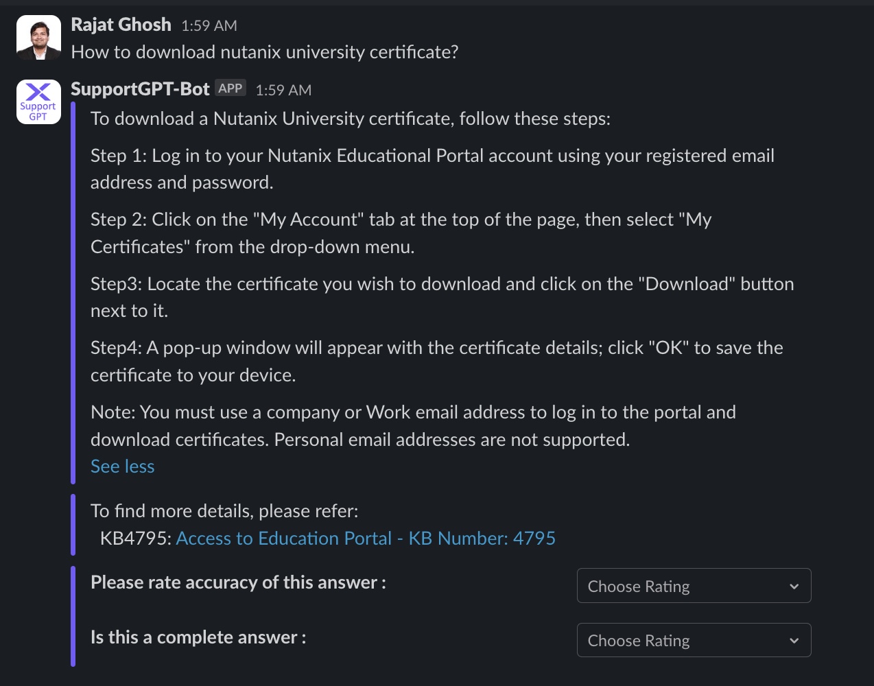Click the timestamp on the bot's reply

point(283,91)
